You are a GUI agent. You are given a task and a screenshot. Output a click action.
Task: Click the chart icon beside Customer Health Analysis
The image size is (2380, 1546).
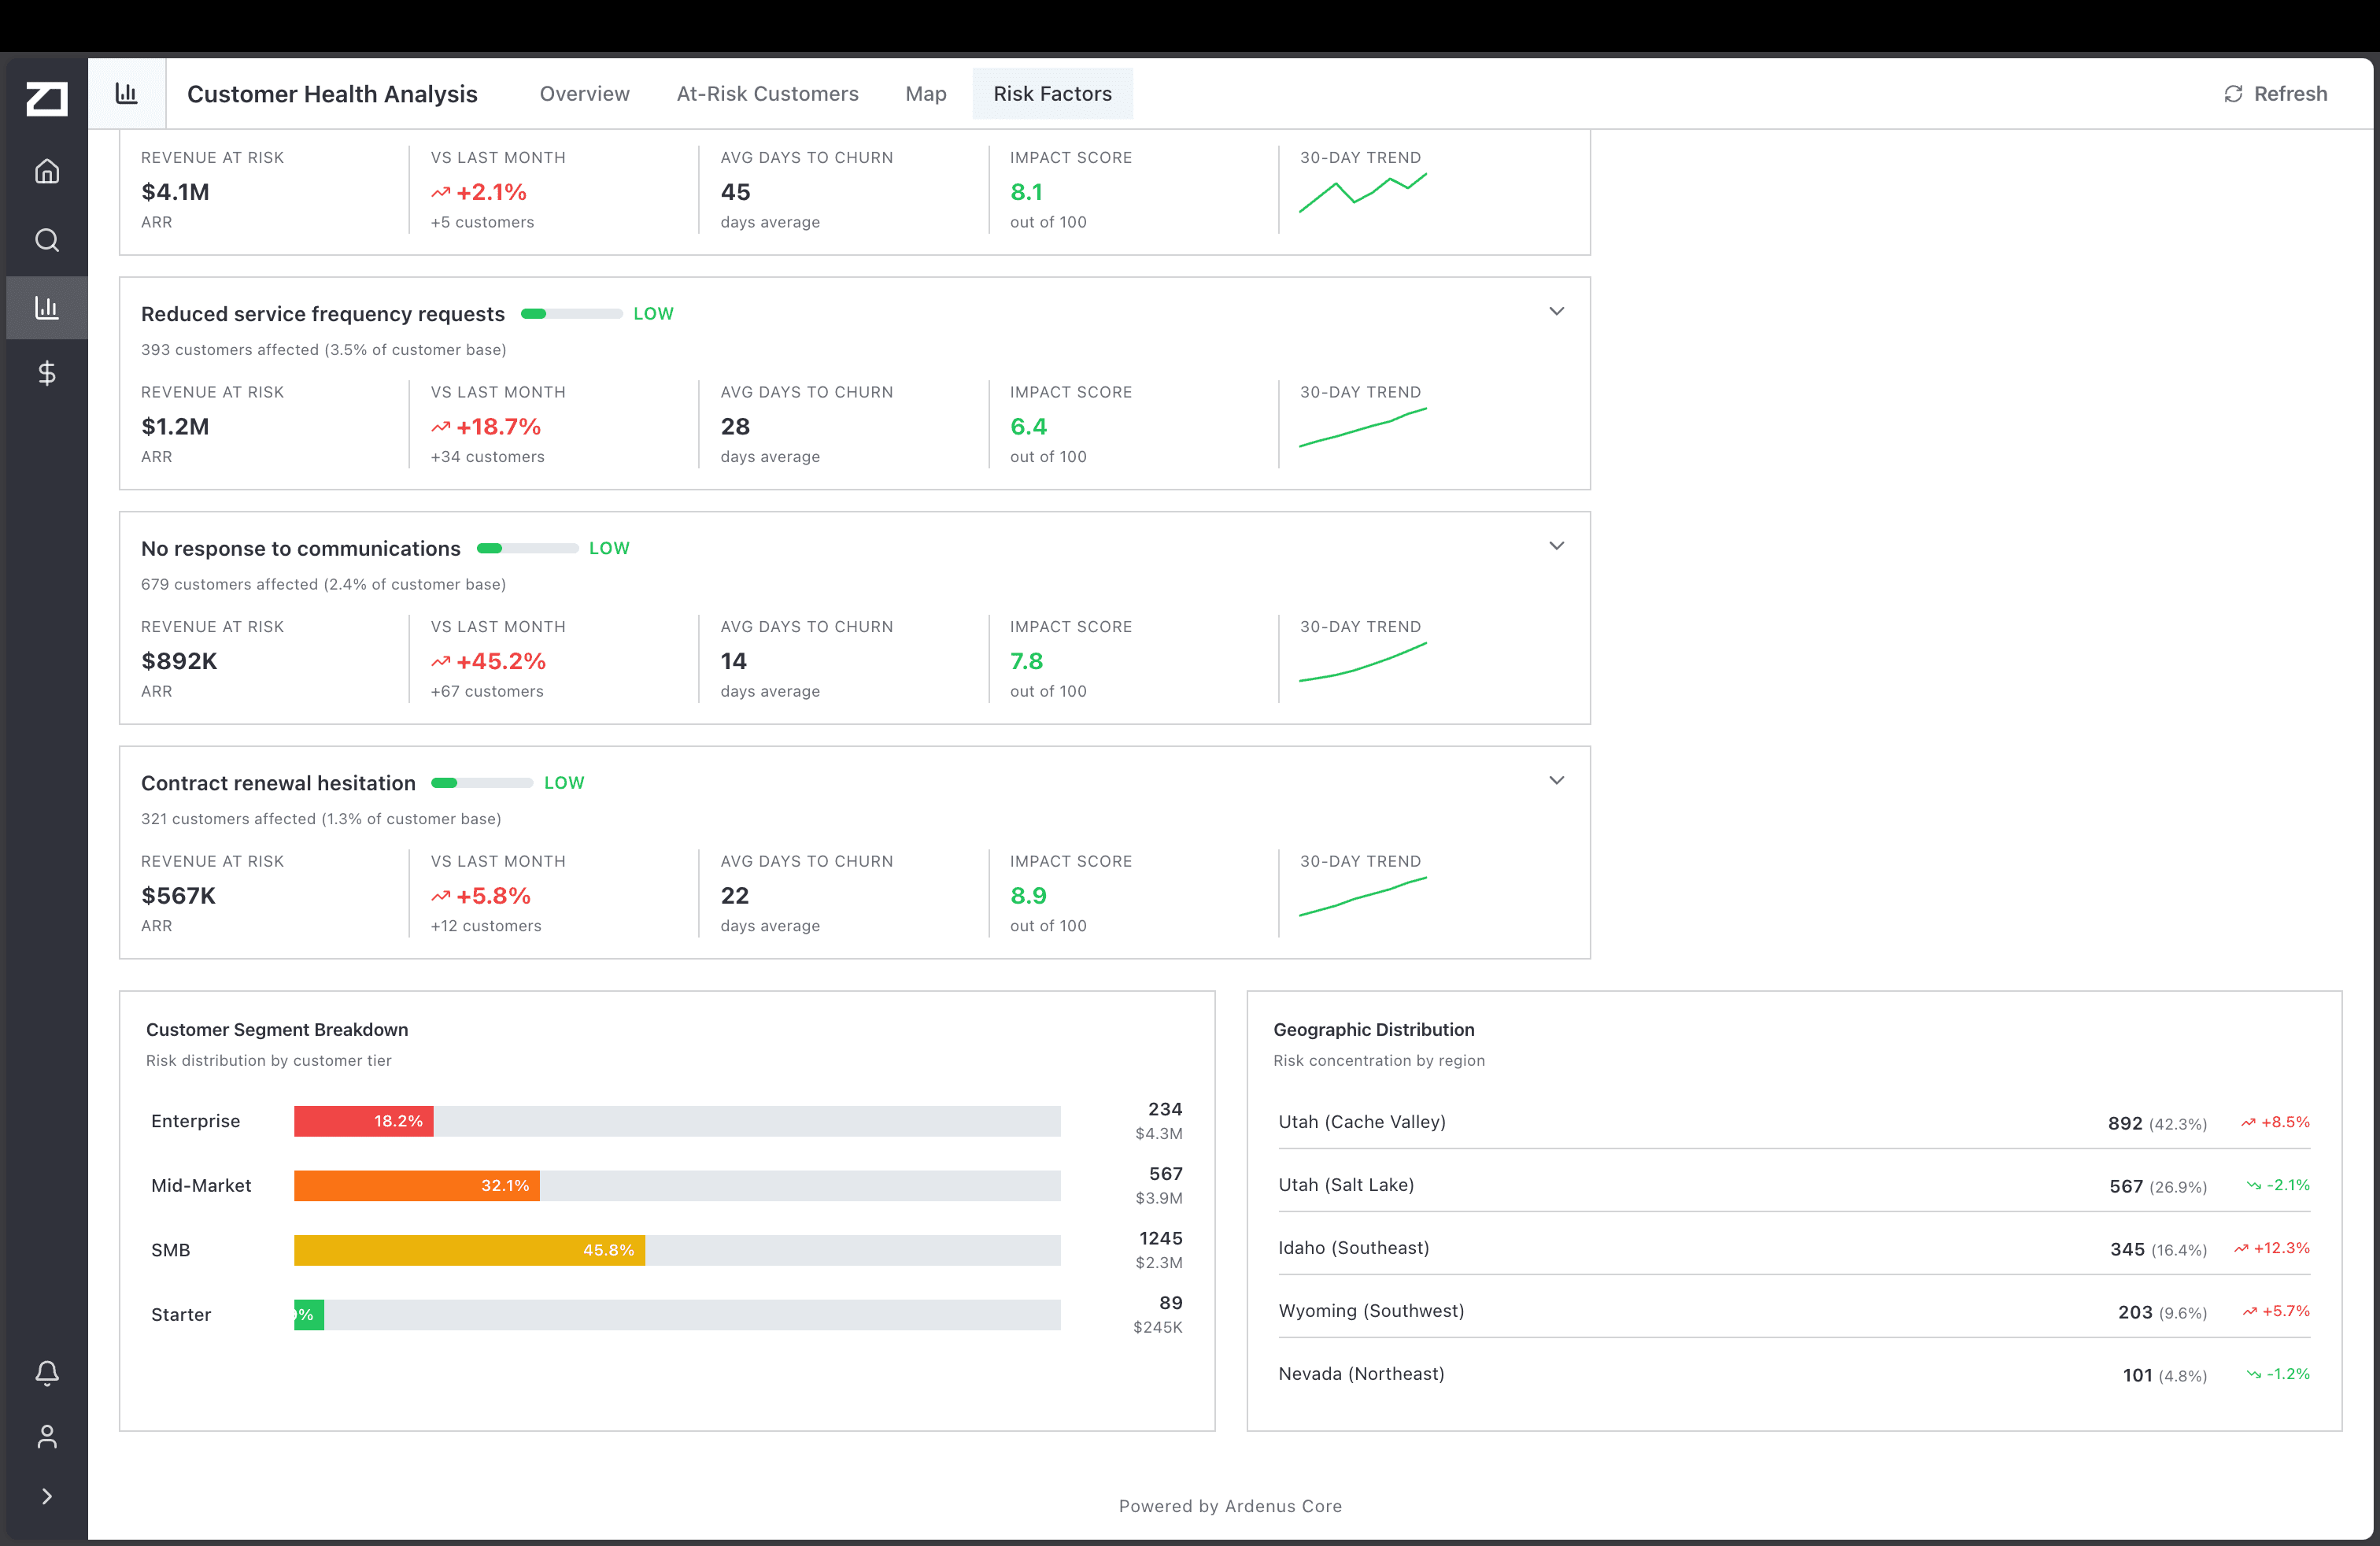tap(126, 93)
